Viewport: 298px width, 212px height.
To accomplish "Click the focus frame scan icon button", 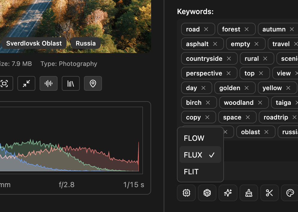I will (x=4, y=84).
